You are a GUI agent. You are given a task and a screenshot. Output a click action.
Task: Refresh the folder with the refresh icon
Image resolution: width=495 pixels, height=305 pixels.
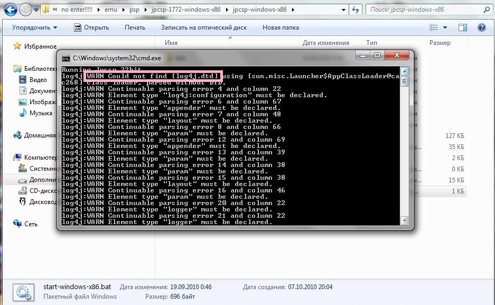click(x=356, y=10)
